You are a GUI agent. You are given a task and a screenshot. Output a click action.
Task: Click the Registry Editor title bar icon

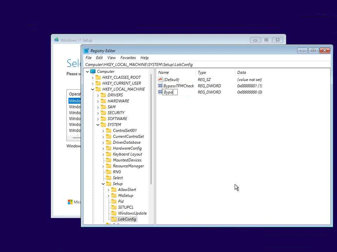point(86,51)
